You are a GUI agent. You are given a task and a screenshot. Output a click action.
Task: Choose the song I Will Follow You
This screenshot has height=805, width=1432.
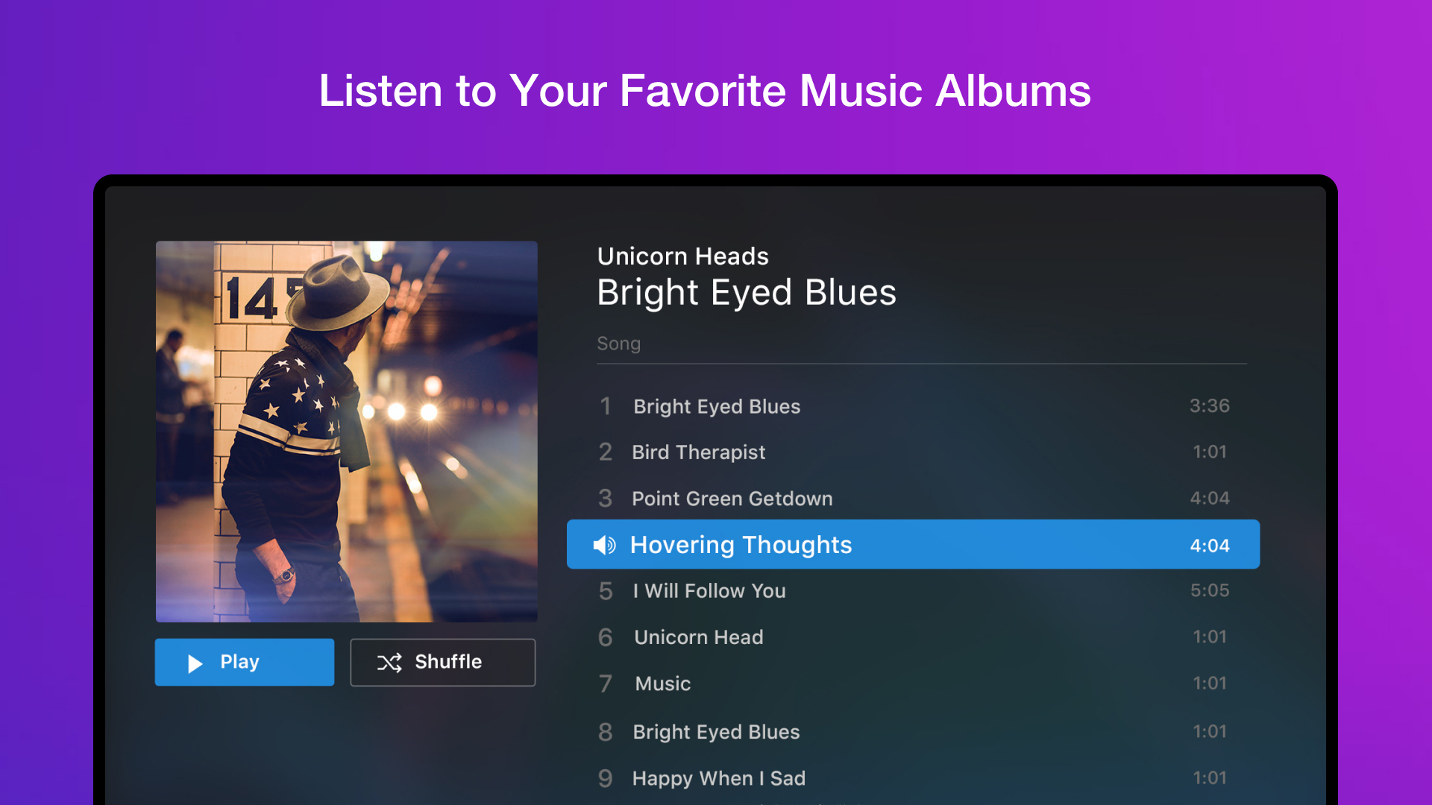(x=709, y=591)
